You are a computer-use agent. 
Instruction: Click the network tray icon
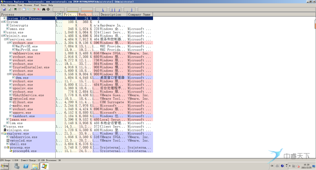(294, 166)
